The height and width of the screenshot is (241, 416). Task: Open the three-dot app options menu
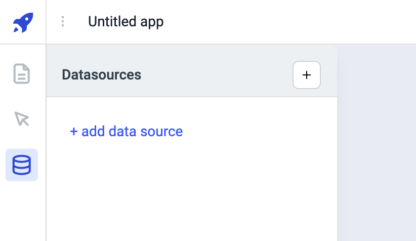coord(63,22)
